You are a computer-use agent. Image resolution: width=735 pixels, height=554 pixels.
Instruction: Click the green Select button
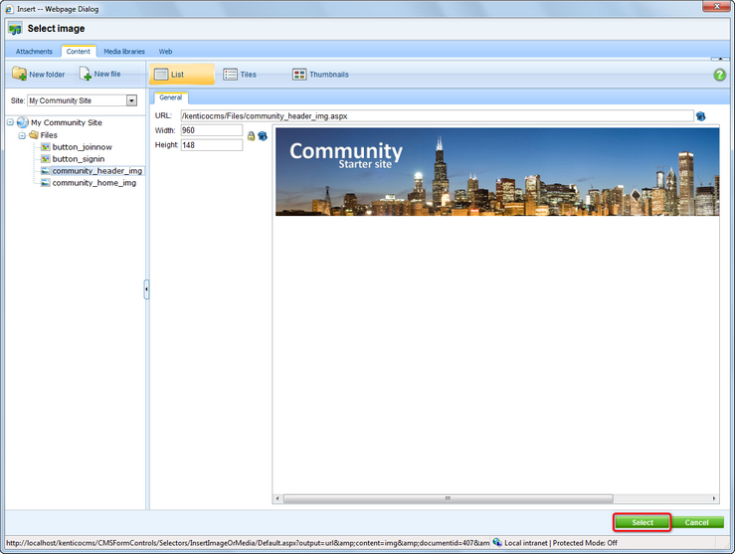pos(643,522)
